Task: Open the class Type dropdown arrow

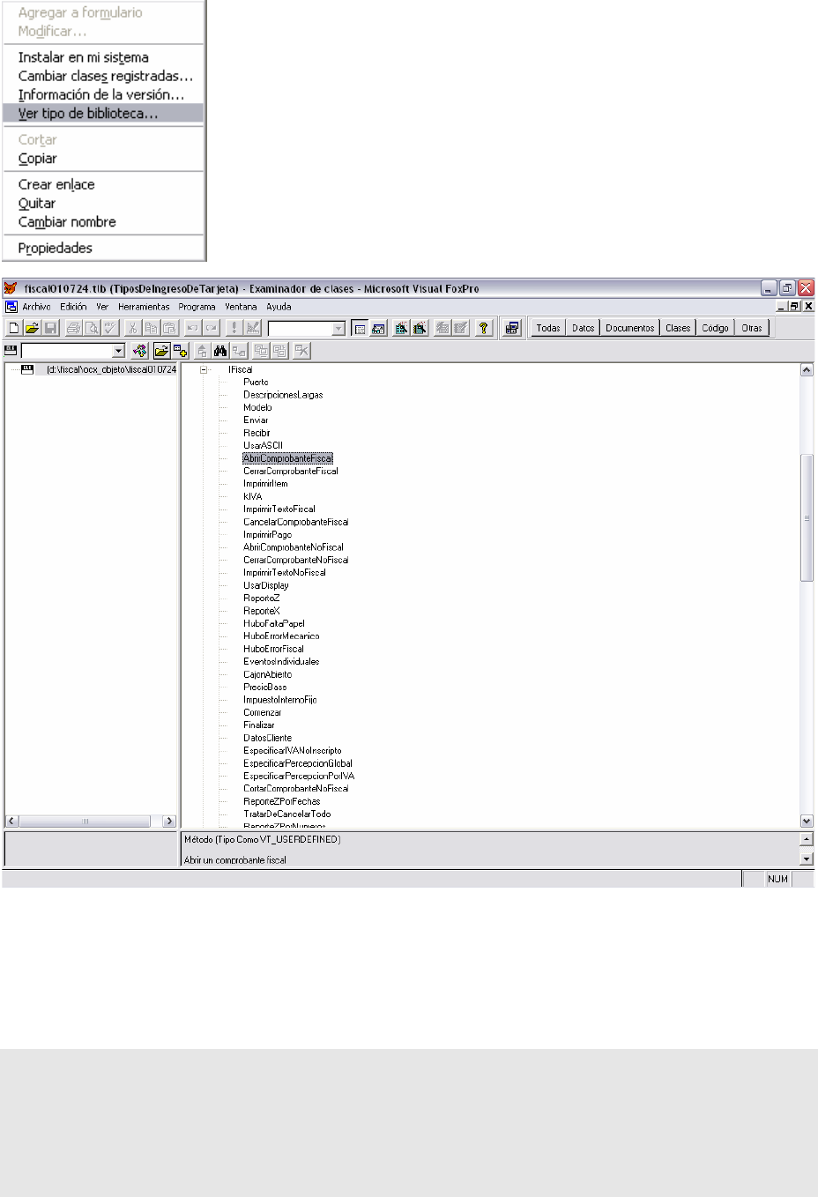Action: click(x=118, y=350)
